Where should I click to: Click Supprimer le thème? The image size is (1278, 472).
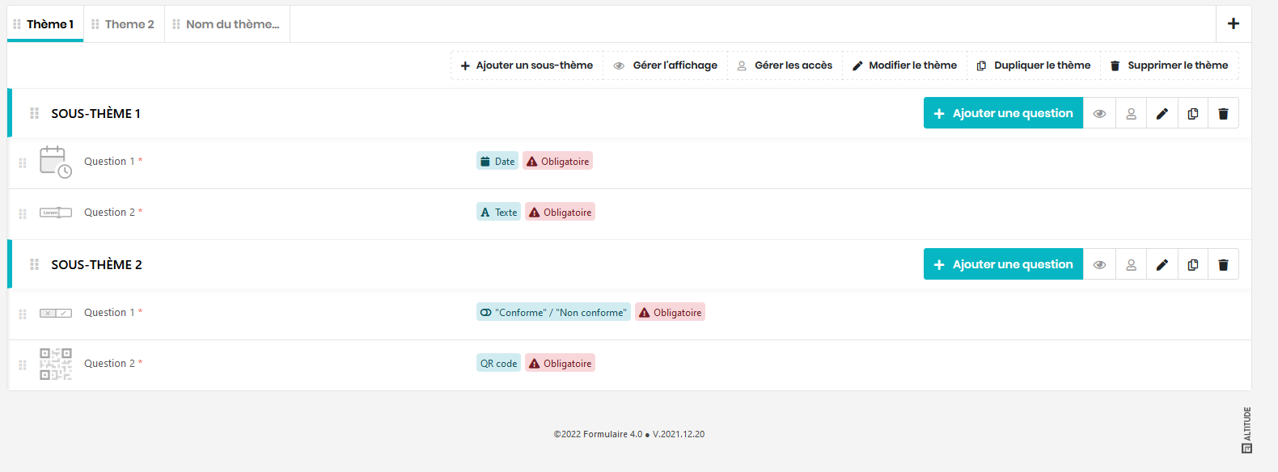click(1169, 65)
